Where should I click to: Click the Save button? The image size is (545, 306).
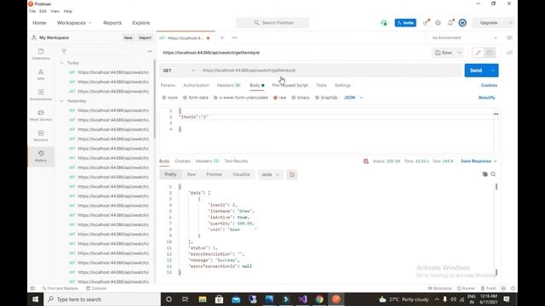click(x=444, y=53)
